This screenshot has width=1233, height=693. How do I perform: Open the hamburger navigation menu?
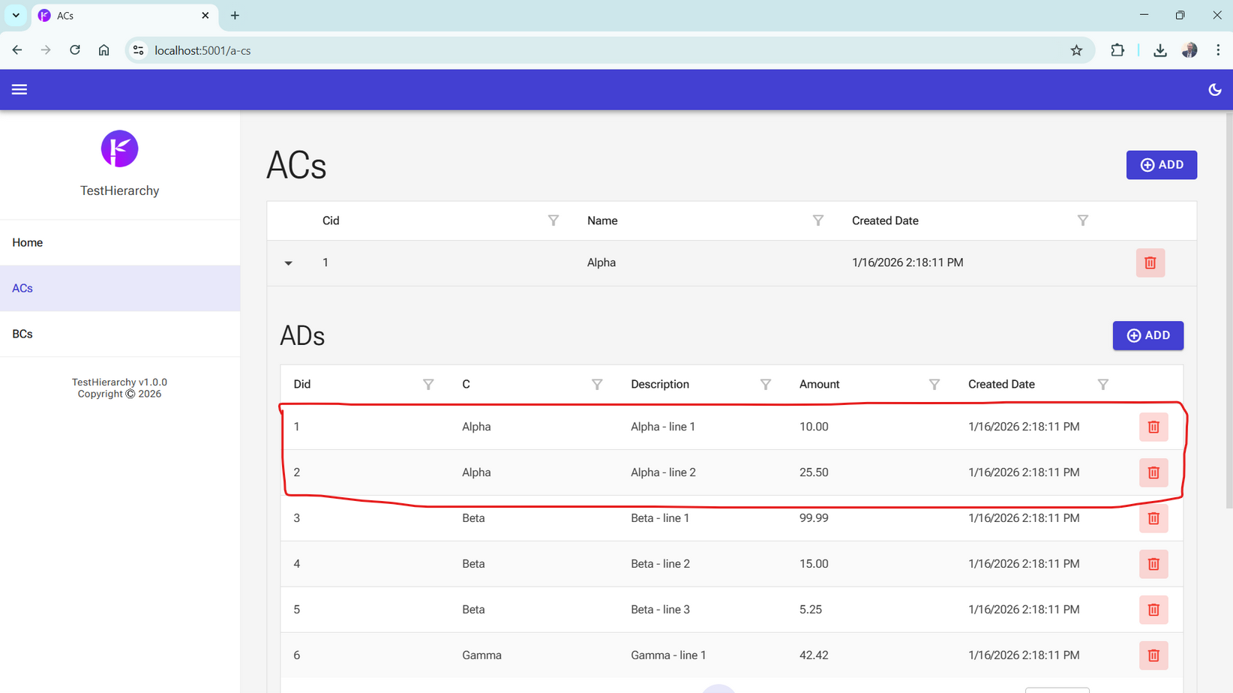point(19,89)
